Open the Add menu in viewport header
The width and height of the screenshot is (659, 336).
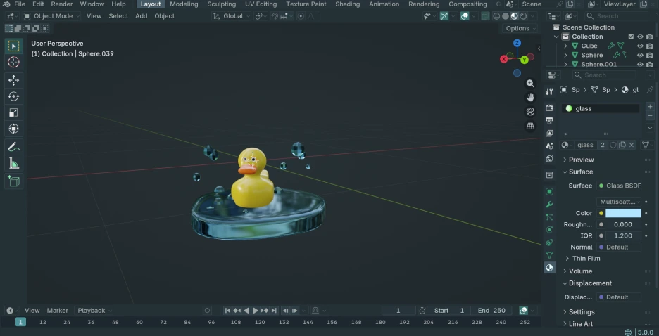pos(142,16)
